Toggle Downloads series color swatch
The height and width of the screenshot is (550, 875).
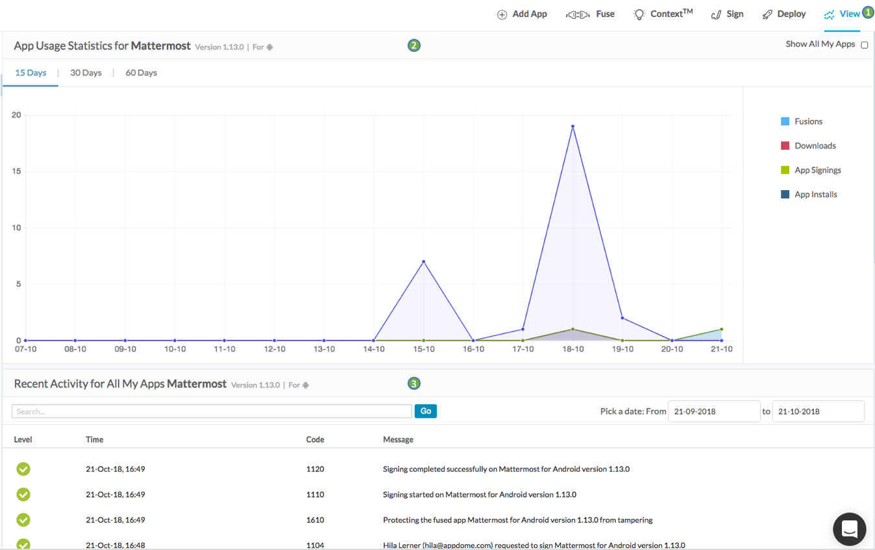785,146
